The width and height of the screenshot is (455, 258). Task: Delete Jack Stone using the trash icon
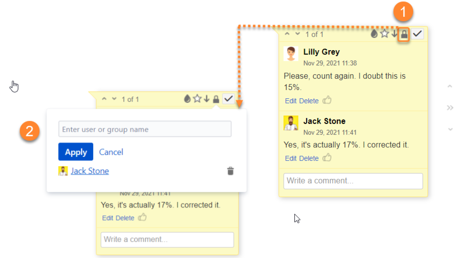[230, 171]
